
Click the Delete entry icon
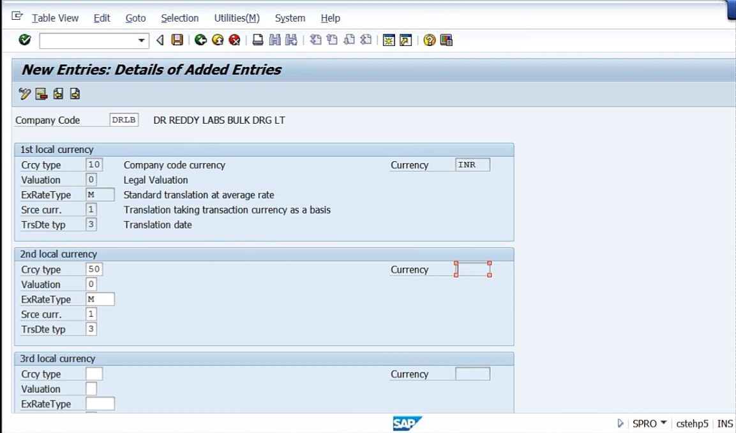[x=41, y=94]
